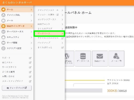
Task: Expand the サーバ情報 chevron
Action: coord(31,43)
